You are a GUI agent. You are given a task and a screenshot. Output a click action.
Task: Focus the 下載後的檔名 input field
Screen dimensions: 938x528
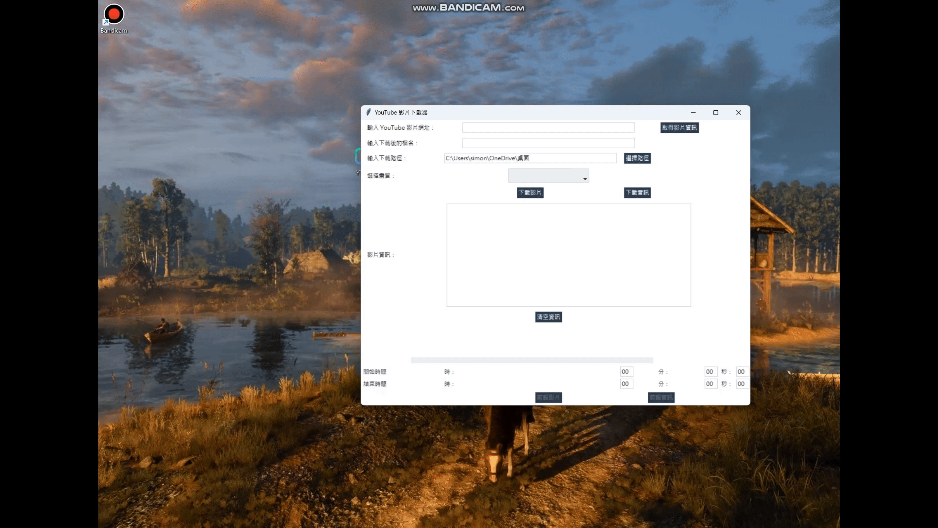click(548, 143)
